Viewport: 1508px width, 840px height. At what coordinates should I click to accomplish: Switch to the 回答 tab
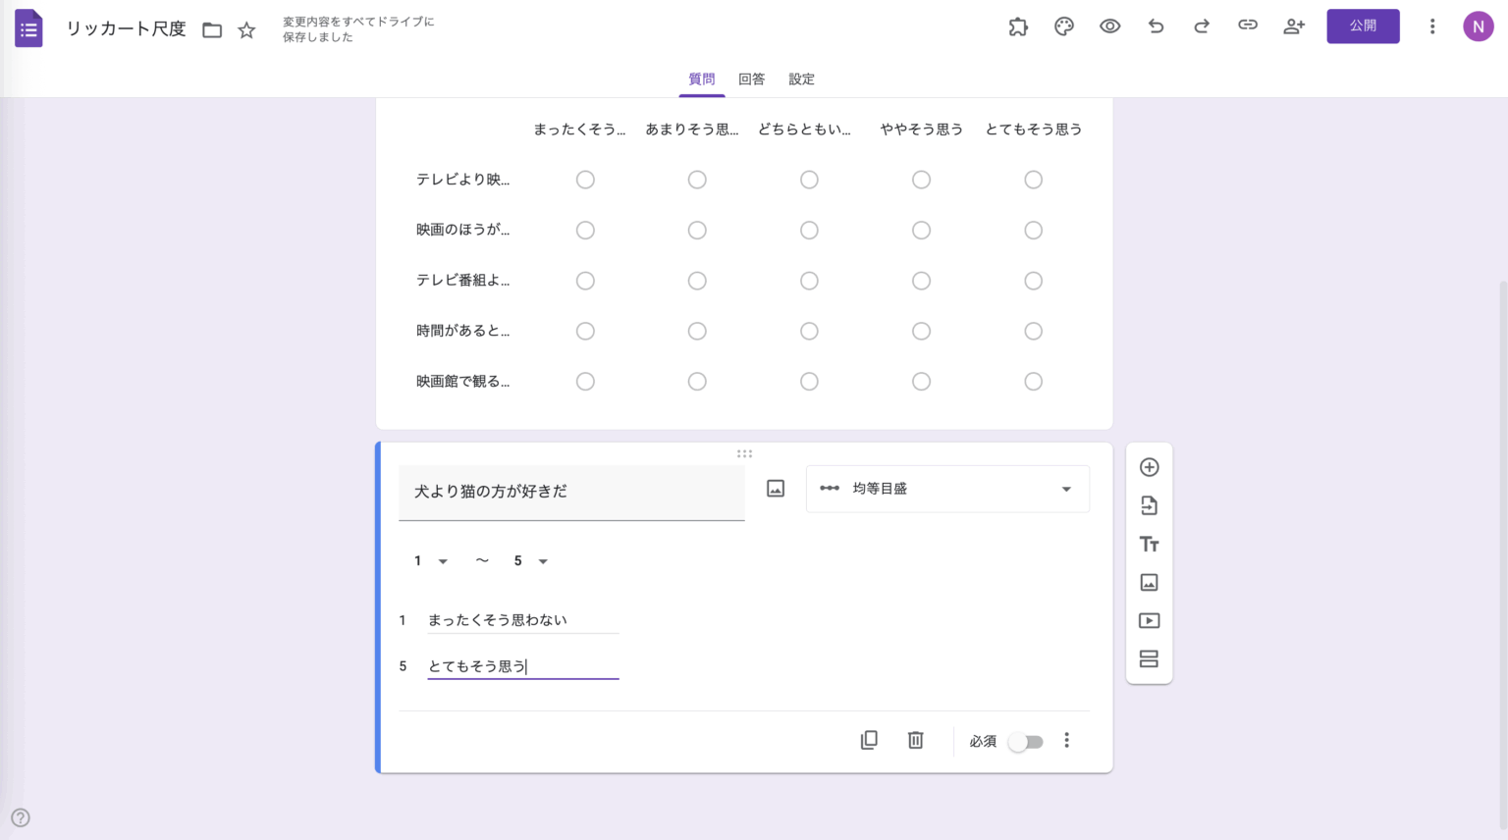click(751, 79)
